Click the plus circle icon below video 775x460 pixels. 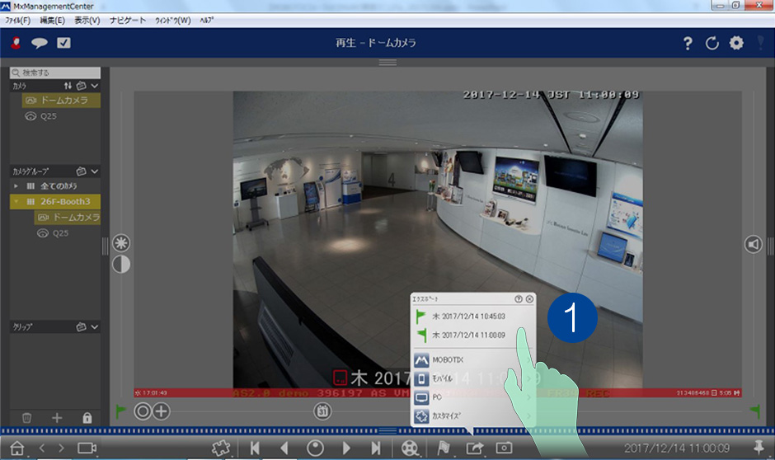(x=161, y=411)
